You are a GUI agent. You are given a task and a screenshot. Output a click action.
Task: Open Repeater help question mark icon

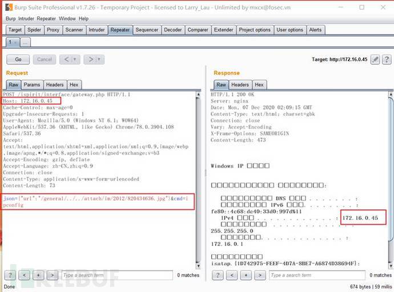(387, 59)
